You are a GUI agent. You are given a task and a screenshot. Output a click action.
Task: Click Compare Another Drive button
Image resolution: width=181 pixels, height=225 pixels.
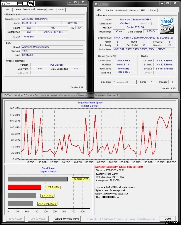tap(66, 219)
